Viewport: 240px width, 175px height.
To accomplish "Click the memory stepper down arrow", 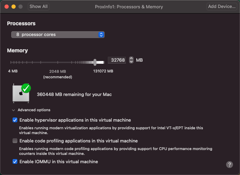I will [x=131, y=62].
